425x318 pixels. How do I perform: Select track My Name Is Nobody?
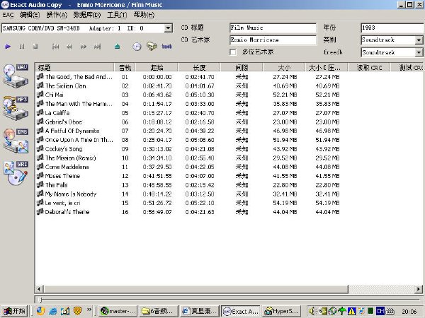pos(71,194)
